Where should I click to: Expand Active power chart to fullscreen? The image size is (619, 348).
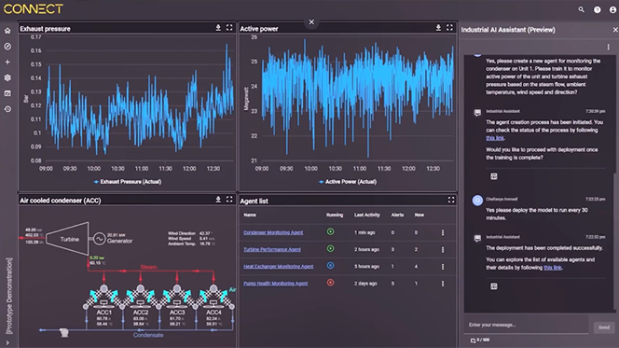(449, 28)
